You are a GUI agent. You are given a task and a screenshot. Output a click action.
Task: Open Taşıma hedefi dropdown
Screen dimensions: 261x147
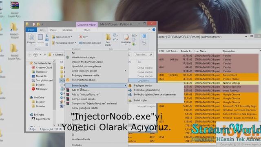tap(62, 37)
